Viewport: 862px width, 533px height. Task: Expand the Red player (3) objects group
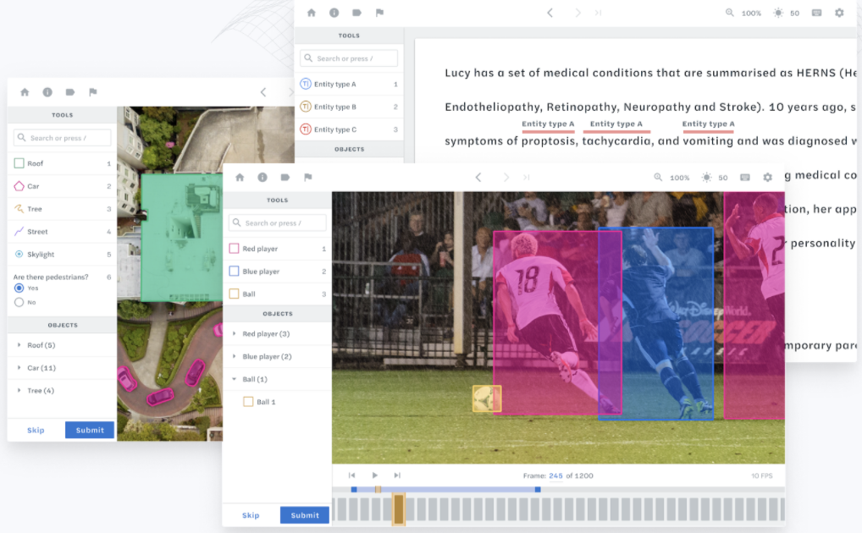235,334
